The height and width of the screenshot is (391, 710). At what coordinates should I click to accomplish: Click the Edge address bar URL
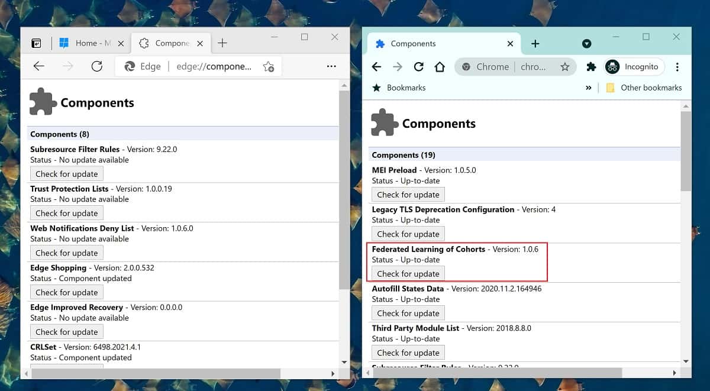point(214,66)
